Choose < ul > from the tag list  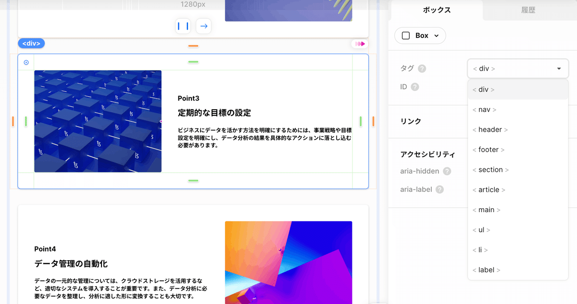coord(518,230)
